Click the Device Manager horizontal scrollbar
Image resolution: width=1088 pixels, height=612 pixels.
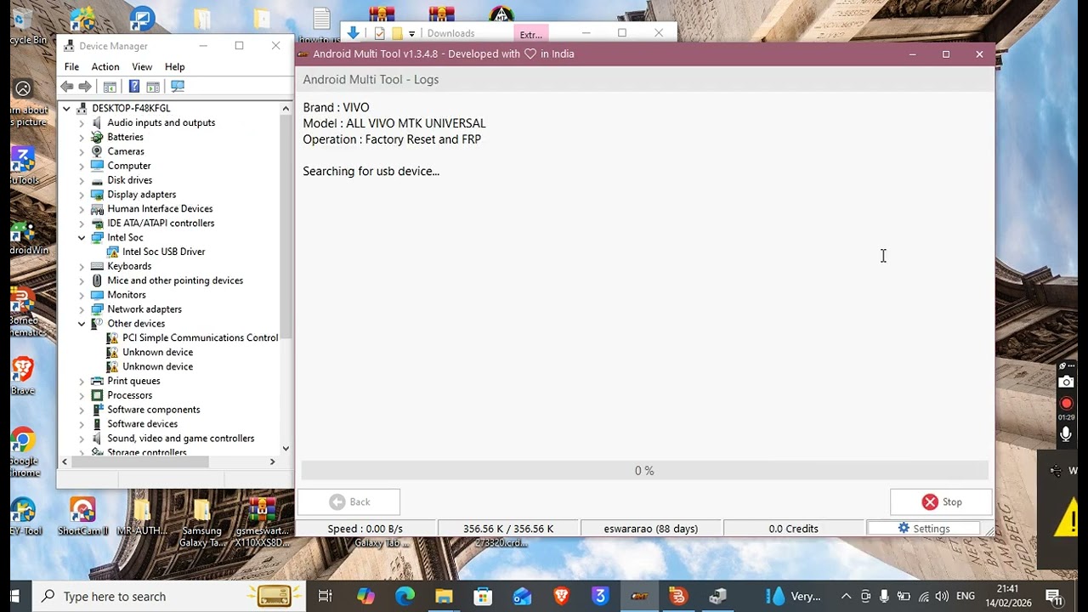click(x=140, y=462)
